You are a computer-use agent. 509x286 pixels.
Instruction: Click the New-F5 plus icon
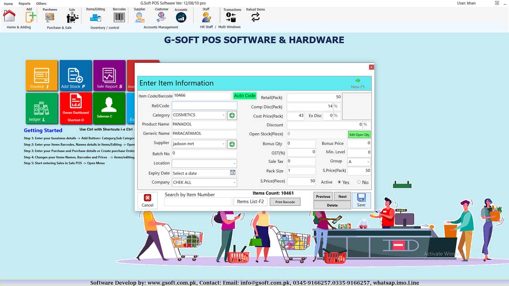coord(358,81)
